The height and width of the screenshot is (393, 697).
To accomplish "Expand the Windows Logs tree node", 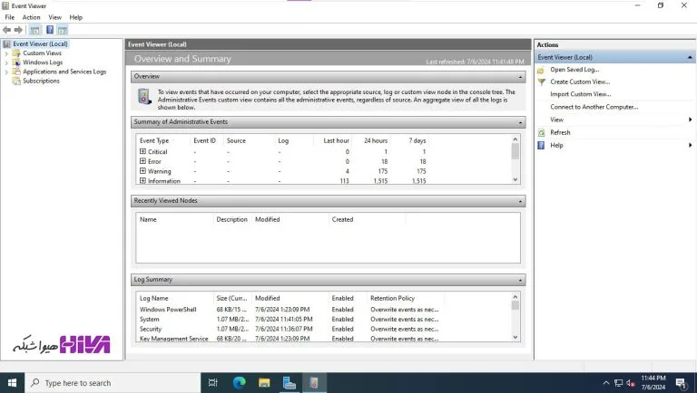I will [x=6, y=62].
